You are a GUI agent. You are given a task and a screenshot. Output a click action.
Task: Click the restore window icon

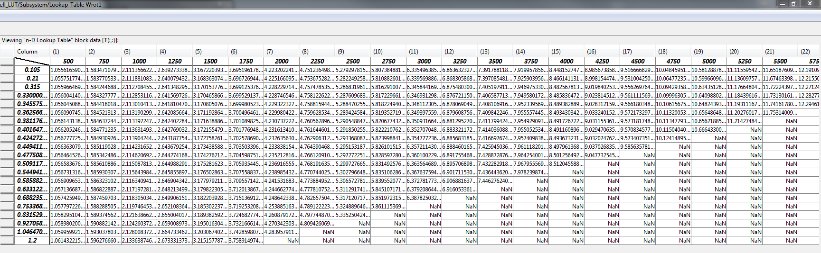(793, 4)
